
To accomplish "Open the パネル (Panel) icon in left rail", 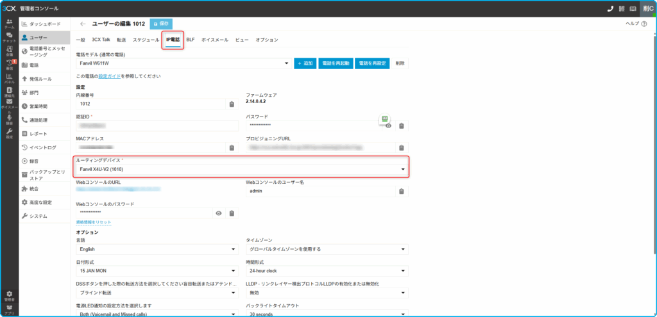I will (9, 78).
